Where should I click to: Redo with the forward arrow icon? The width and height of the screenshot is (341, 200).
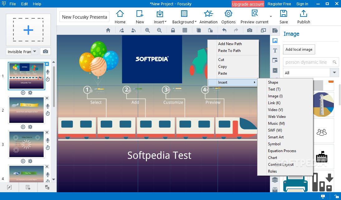[236, 30]
